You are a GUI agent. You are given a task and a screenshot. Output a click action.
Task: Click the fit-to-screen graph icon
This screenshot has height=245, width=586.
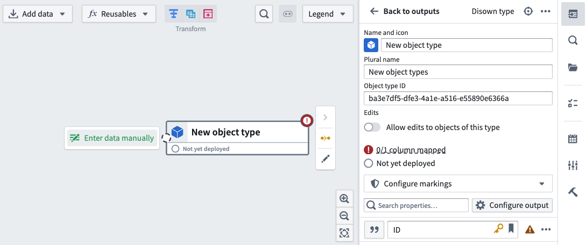pos(344,233)
